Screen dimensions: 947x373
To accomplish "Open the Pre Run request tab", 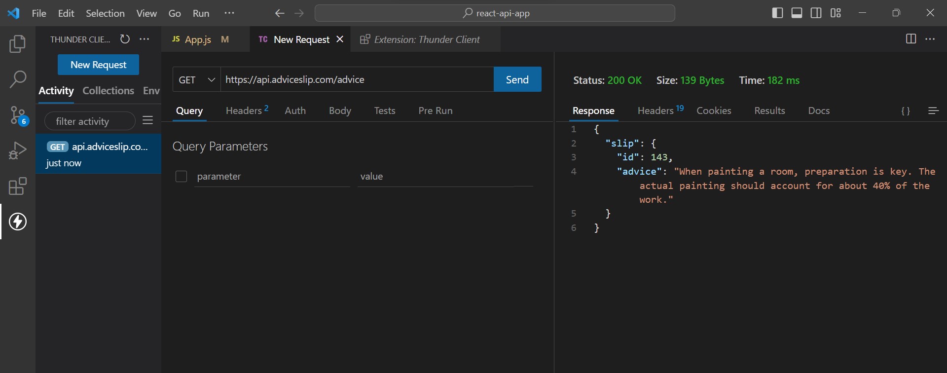I will (436, 111).
